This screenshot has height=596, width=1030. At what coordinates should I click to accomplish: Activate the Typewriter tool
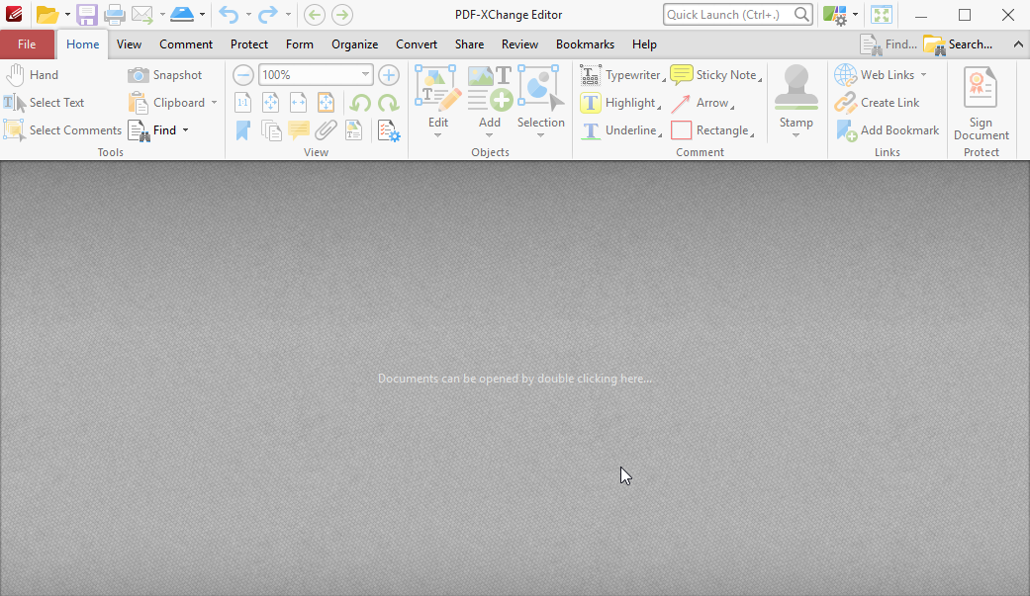tap(621, 75)
